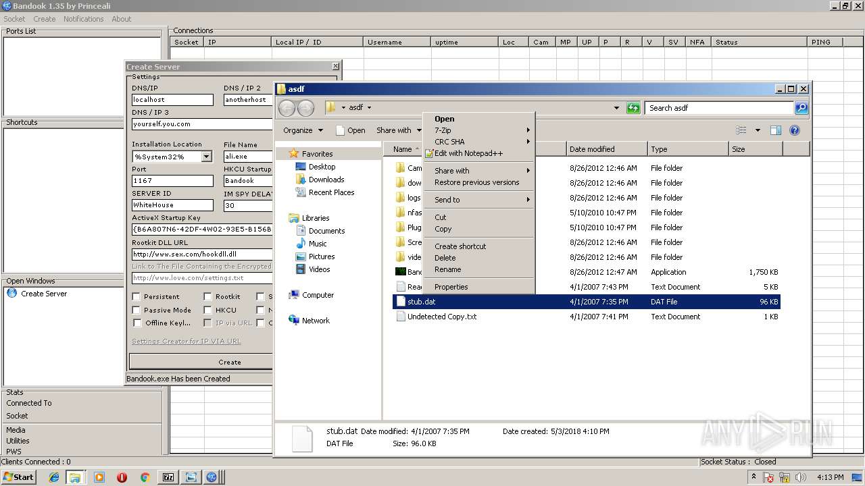Choose Delete from the context menu
Viewport: 865px width, 486px height.
tap(480, 258)
